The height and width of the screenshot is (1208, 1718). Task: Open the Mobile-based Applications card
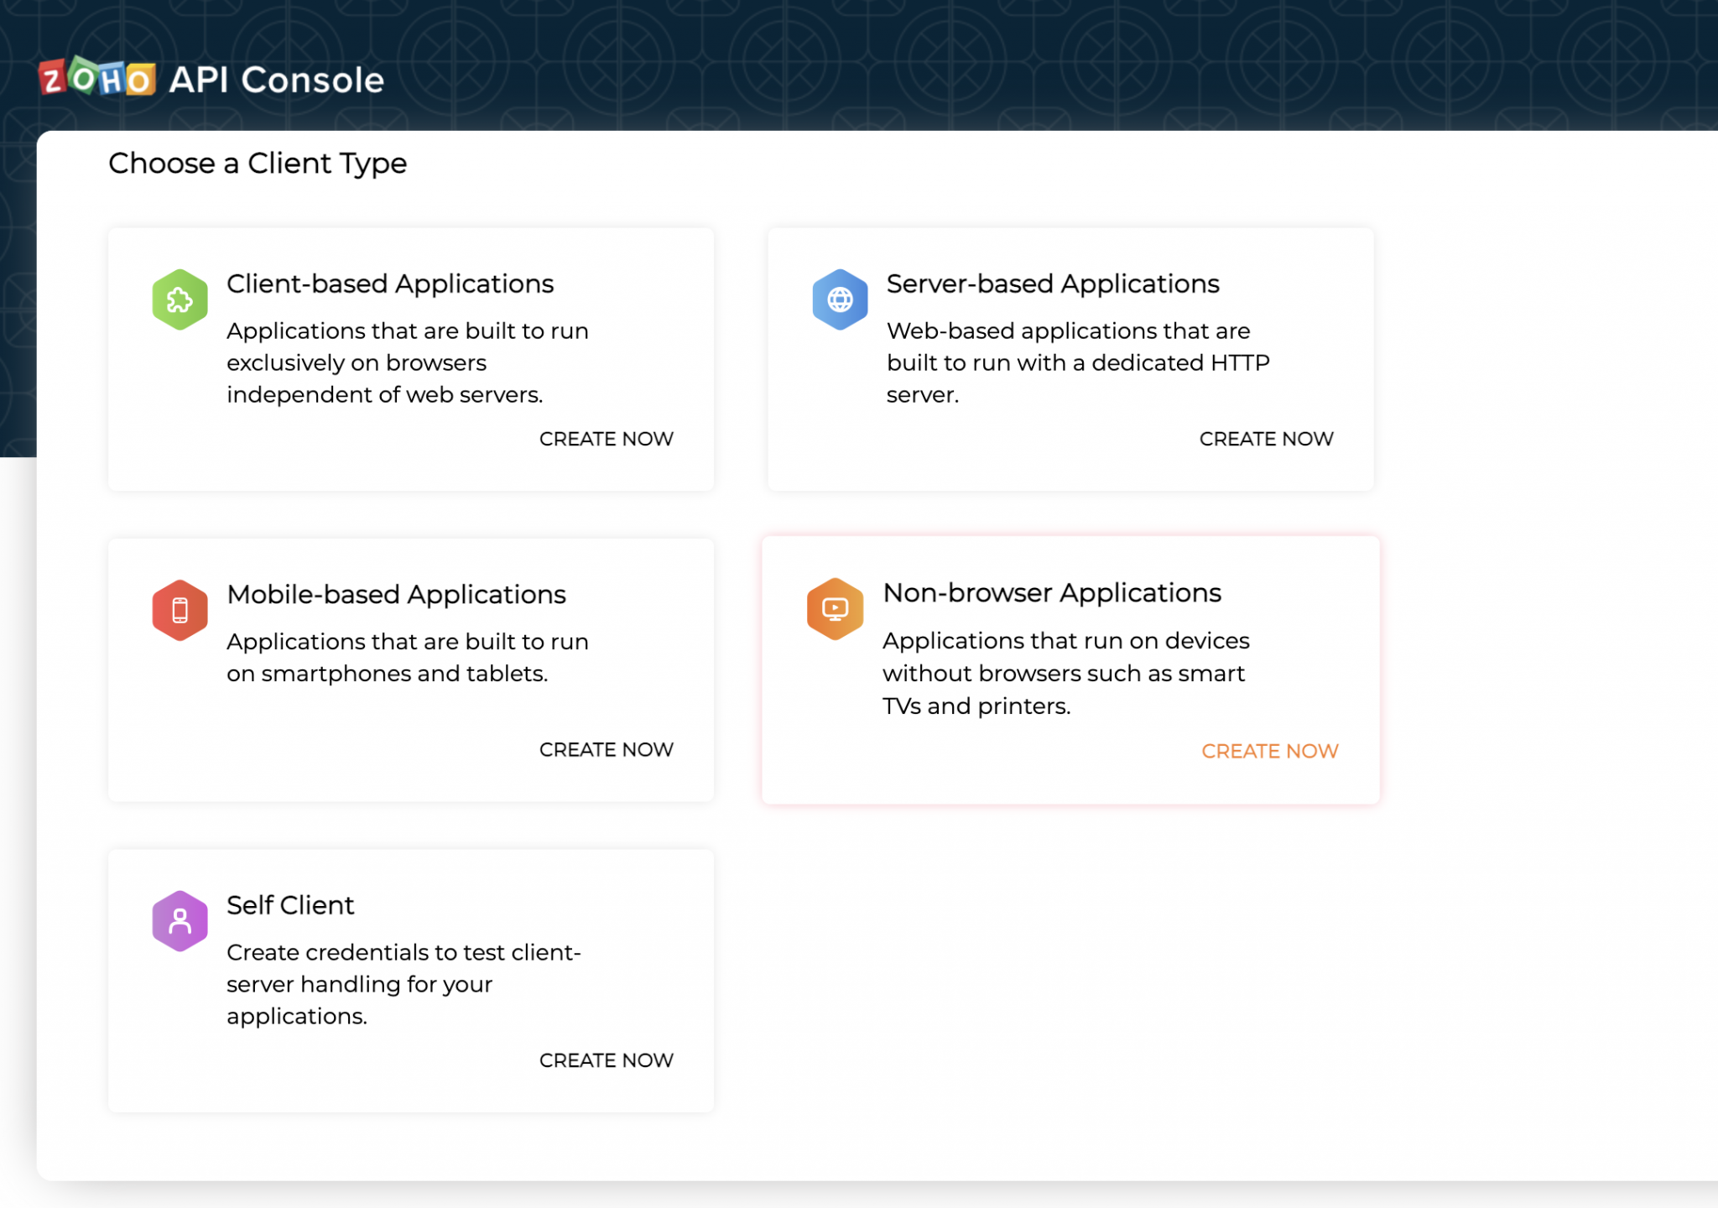coord(409,669)
